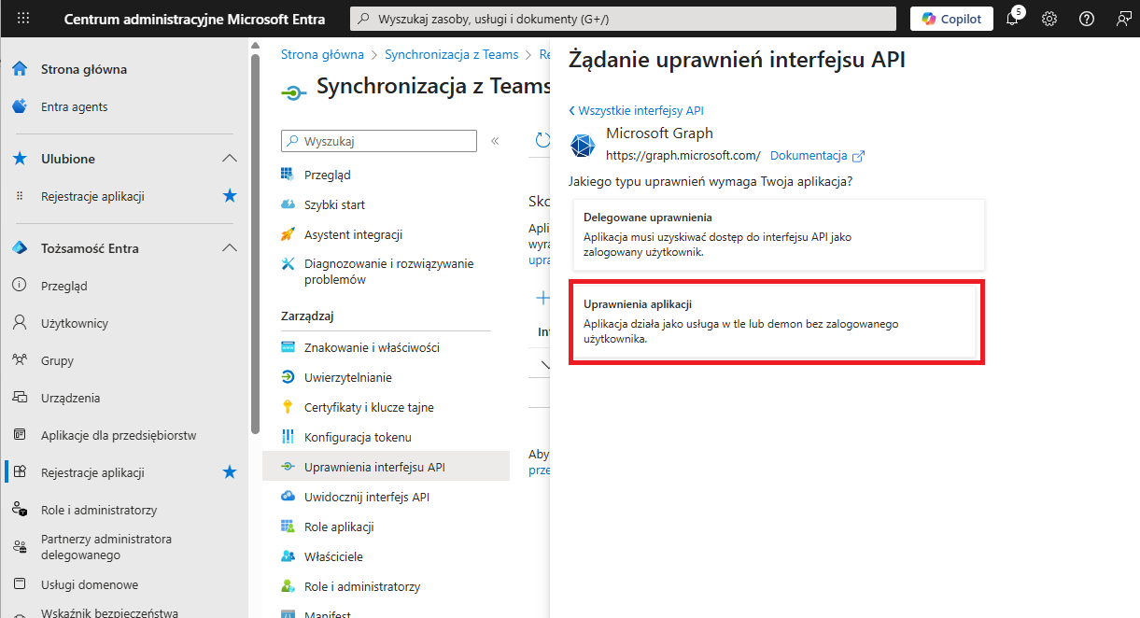Open the settings gear in header

click(x=1049, y=19)
